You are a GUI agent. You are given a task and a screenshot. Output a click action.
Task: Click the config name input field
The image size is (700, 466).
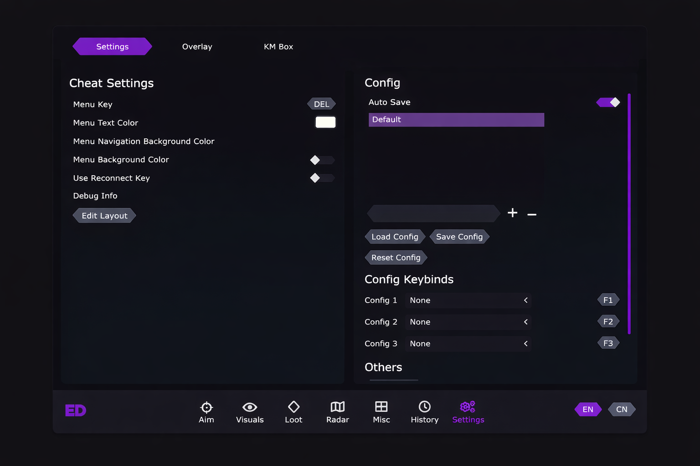[433, 213]
